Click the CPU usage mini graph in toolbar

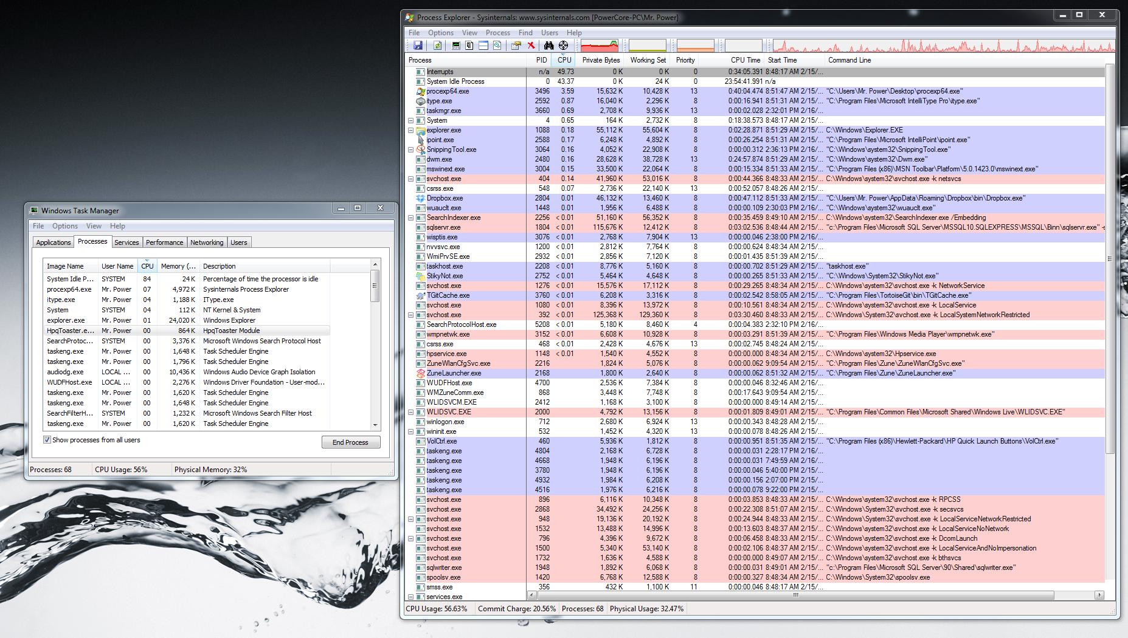point(600,46)
